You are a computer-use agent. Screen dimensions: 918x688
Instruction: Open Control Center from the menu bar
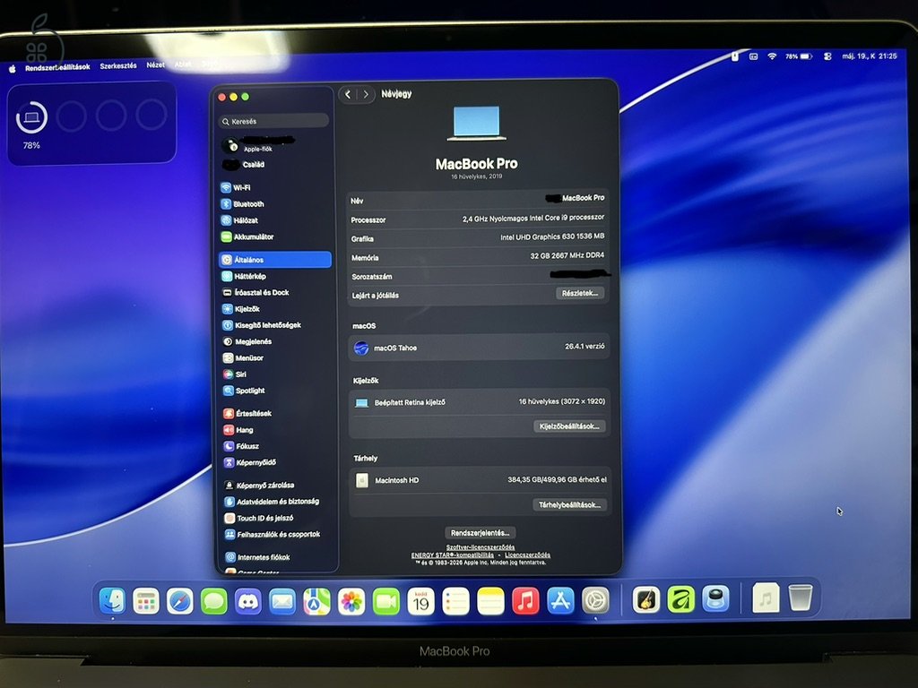[827, 56]
